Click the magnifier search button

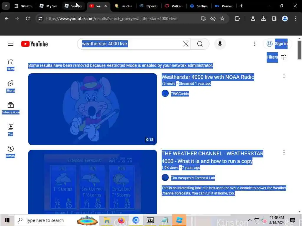(200, 44)
